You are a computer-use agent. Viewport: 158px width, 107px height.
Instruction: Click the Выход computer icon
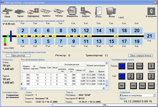point(112,12)
